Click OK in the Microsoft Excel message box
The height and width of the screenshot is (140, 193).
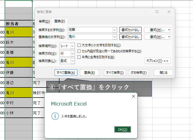122,129
